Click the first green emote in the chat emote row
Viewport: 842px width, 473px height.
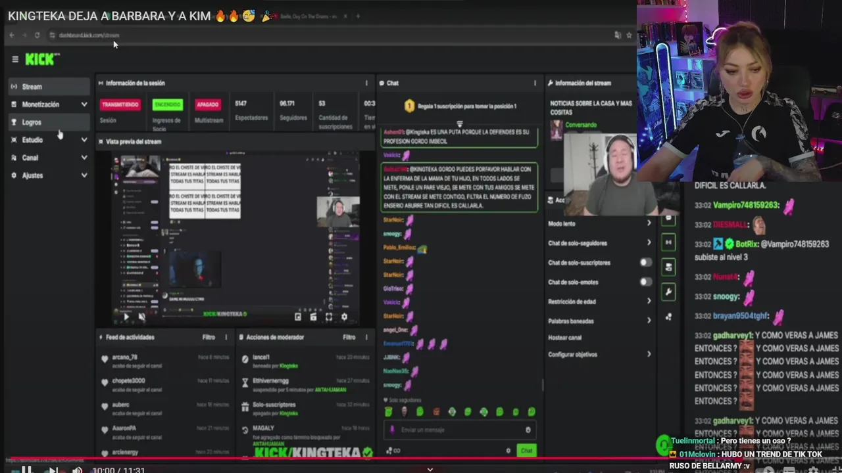[x=388, y=412]
